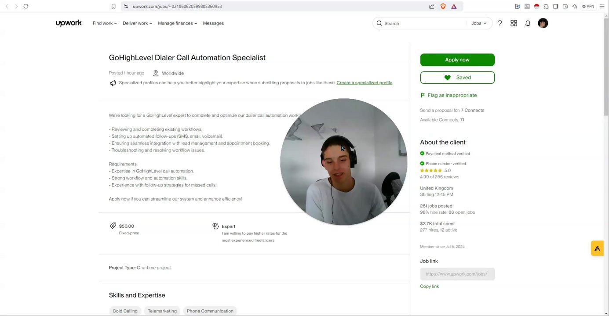609x316 pixels.
Task: Open the Jobs search category dropdown
Action: [479, 23]
